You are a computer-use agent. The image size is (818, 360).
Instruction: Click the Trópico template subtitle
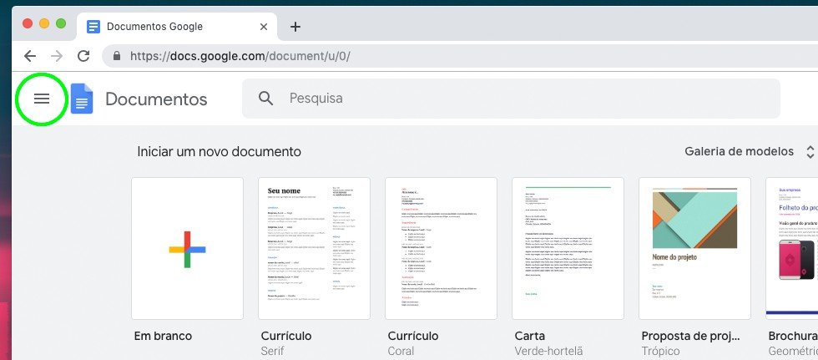pyautogui.click(x=660, y=351)
